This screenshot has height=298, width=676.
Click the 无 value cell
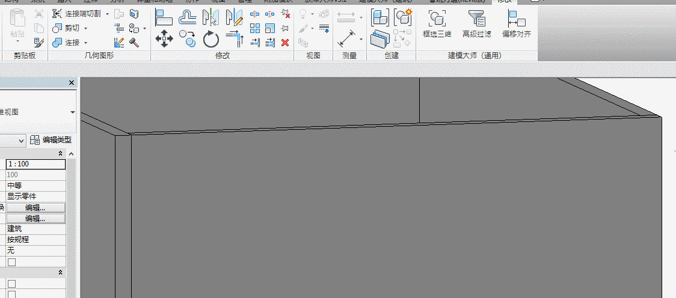coord(35,250)
